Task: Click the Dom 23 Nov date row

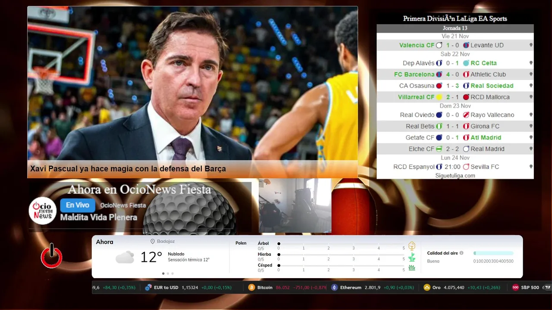Action: click(455, 106)
